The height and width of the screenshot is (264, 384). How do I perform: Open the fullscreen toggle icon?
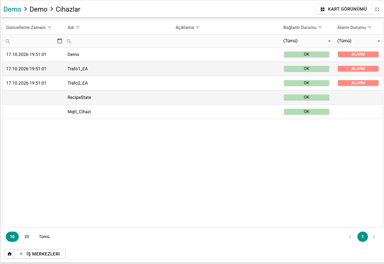(377, 9)
